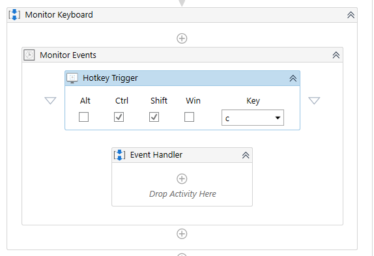The height and width of the screenshot is (256, 374).
Task: Click left triangle beside Hotkey Trigger
Action: [50, 100]
